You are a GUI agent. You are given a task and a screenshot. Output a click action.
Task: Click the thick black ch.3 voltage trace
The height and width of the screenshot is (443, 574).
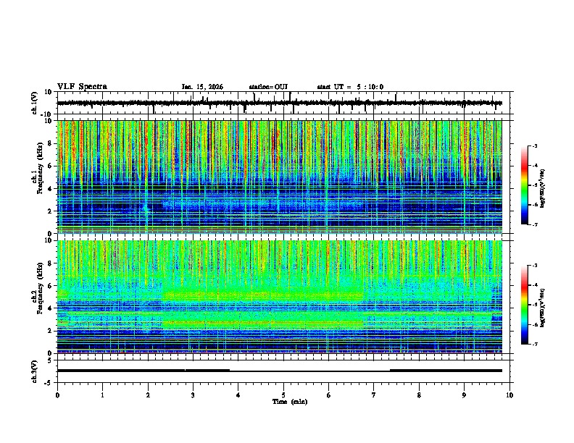279,371
